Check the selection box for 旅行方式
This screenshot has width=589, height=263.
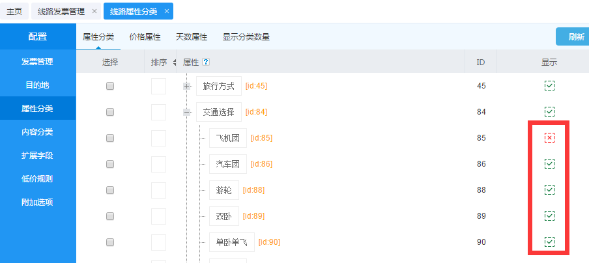coord(110,86)
